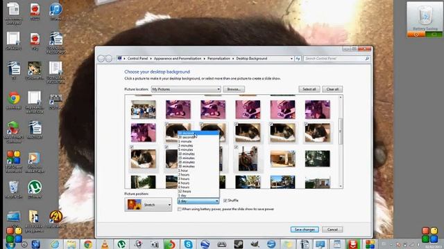
Task: Open Appearance and Personalization breadcrumb
Action: pos(178,58)
